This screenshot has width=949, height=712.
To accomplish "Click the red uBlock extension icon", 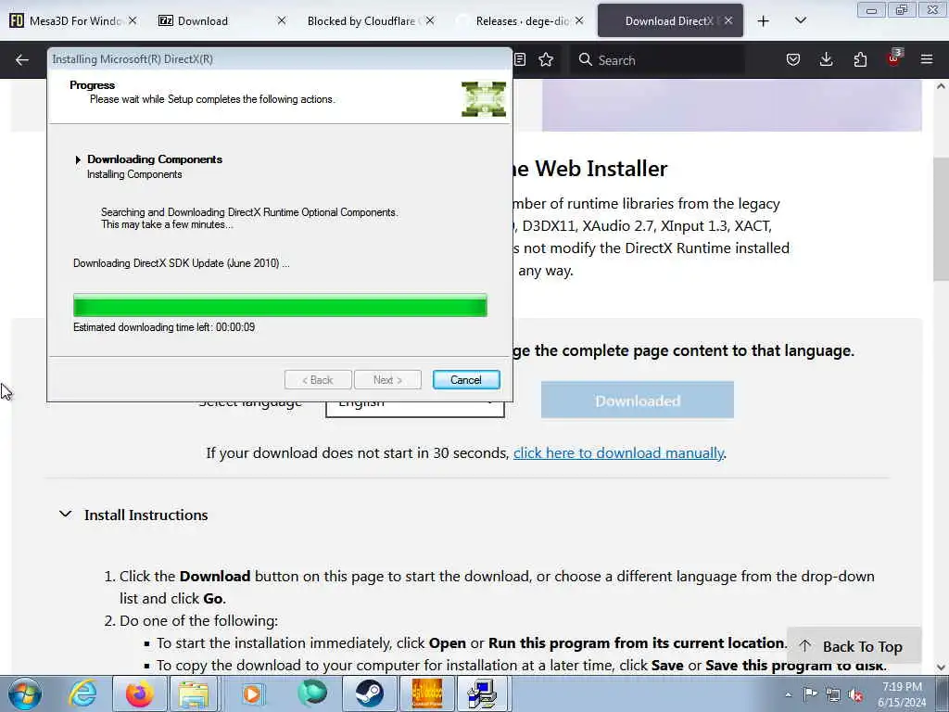I will pyautogui.click(x=893, y=58).
